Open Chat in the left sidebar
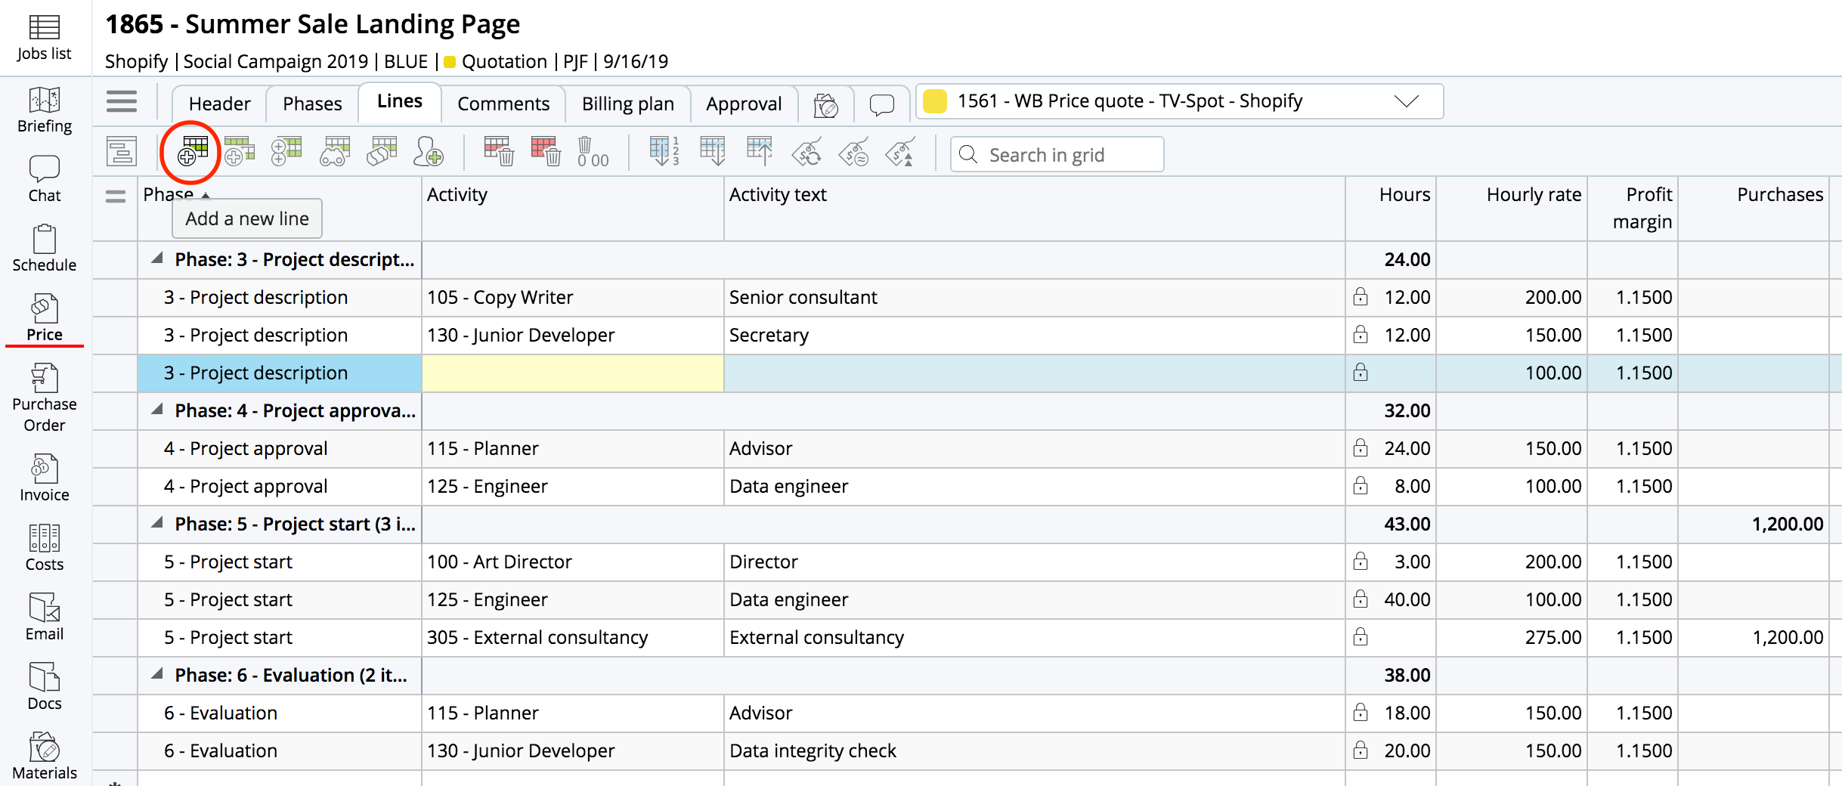This screenshot has width=1842, height=786. click(45, 179)
